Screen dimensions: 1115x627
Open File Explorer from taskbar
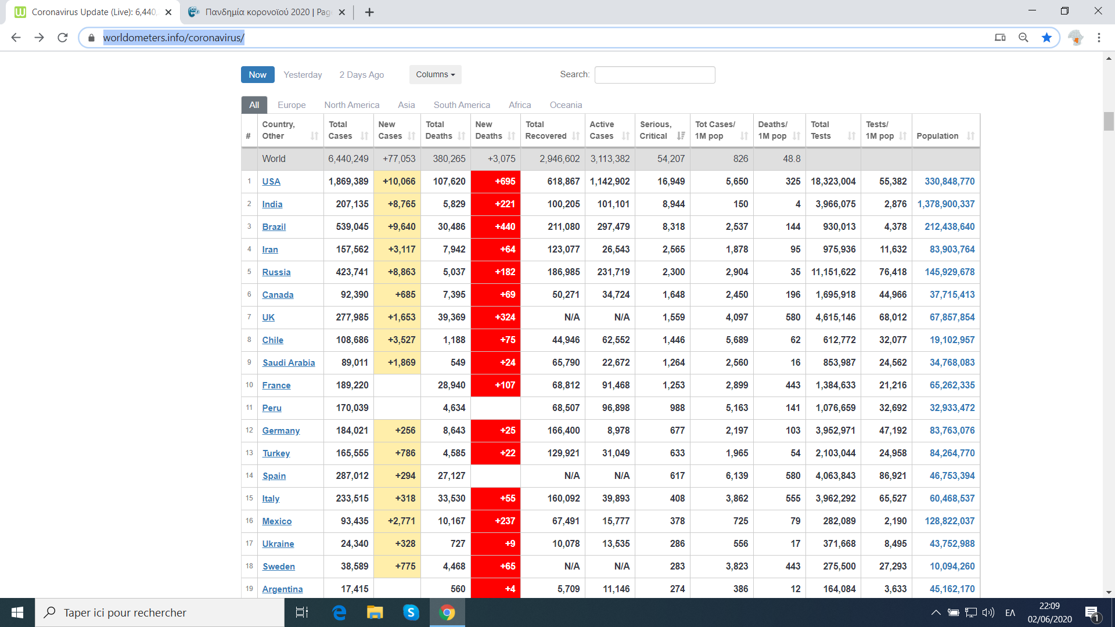(x=375, y=612)
